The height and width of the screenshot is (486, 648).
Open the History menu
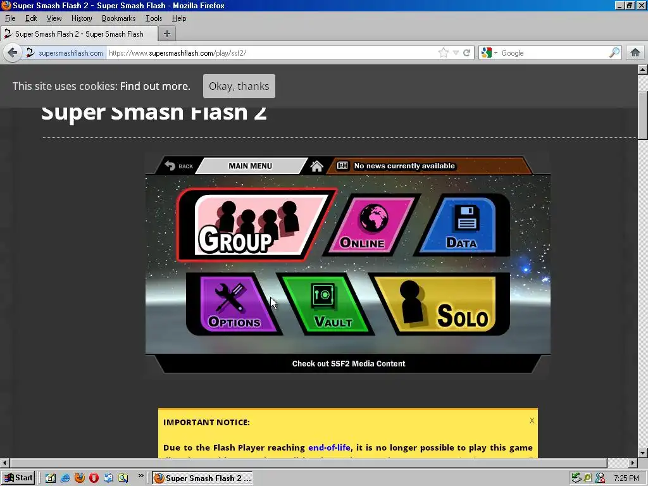pos(82,18)
